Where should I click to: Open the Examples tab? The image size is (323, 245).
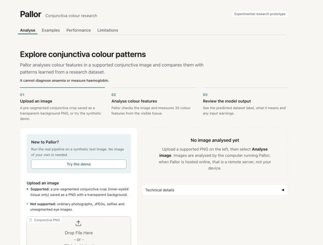(51, 30)
